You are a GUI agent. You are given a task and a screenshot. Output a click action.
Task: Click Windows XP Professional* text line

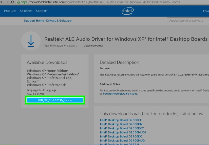coord(47,85)
